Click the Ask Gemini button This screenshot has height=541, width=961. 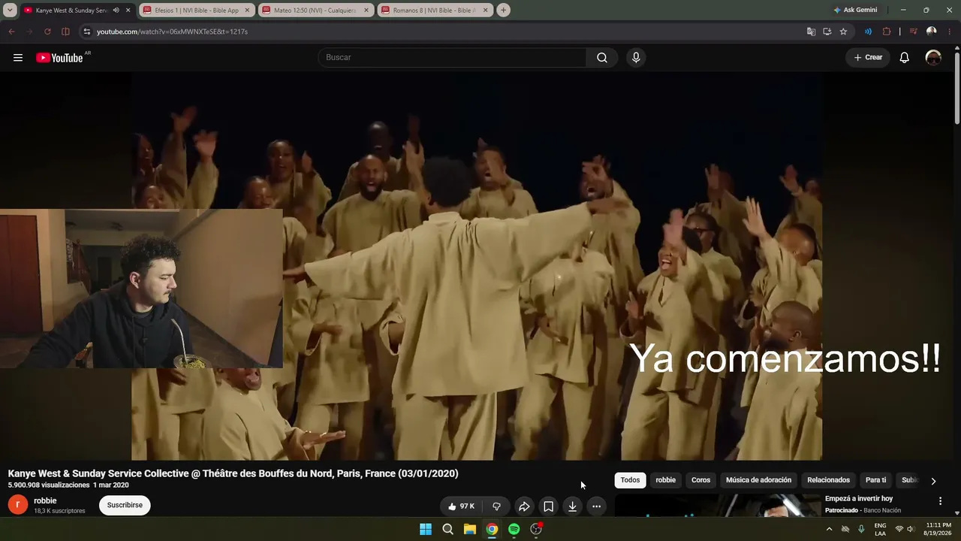pyautogui.click(x=855, y=10)
